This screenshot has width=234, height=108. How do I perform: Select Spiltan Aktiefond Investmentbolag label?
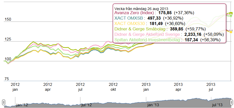(147, 40)
